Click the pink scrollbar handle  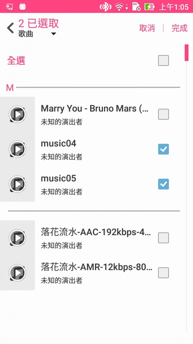click(x=187, y=53)
